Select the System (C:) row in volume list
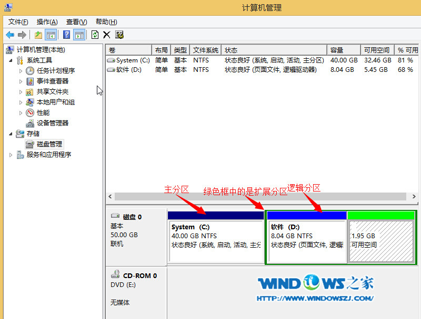Image resolution: width=421 pixels, height=319 pixels. (x=133, y=60)
